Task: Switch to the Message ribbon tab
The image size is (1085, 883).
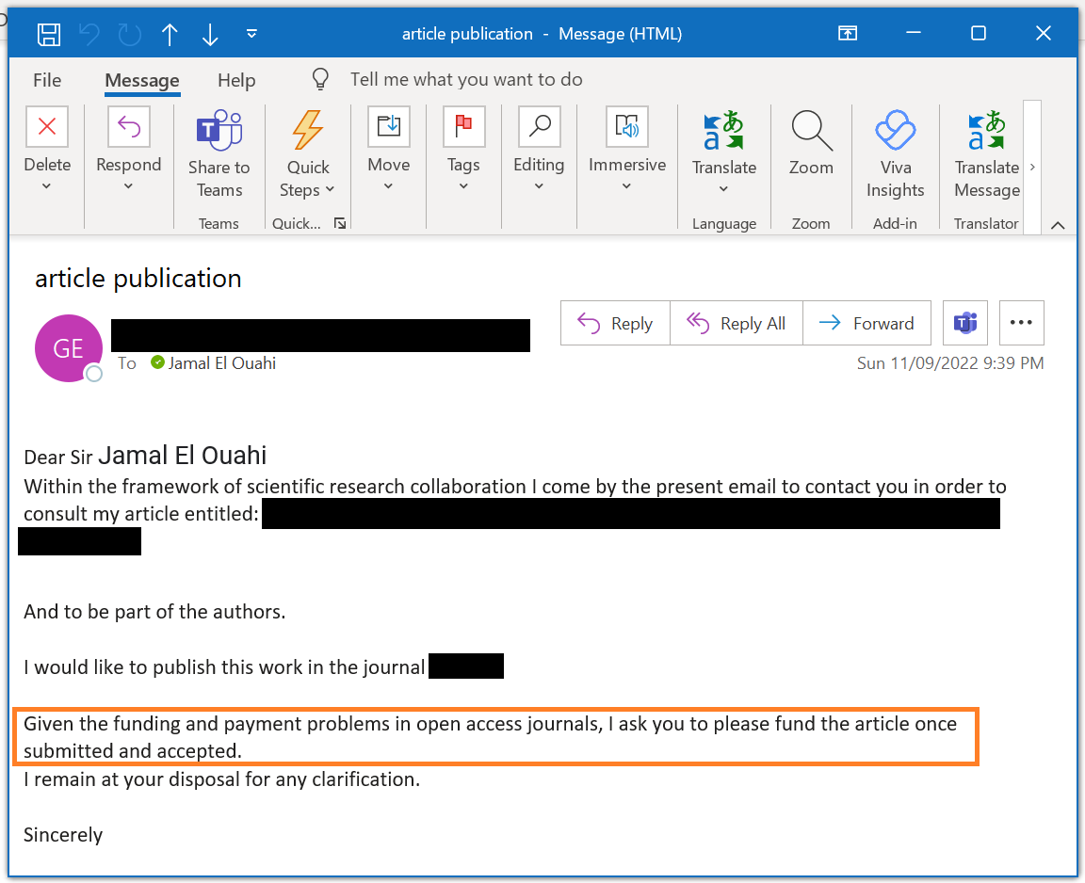Action: pos(142,81)
